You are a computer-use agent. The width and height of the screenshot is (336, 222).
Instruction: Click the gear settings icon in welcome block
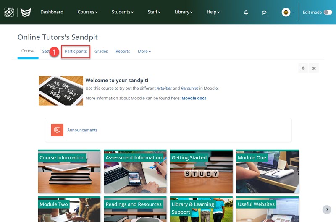click(x=303, y=68)
